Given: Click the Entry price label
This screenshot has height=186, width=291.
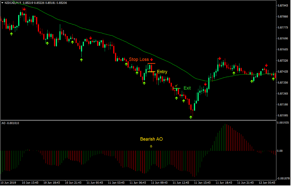Looking at the screenshot, I should 163,72.
